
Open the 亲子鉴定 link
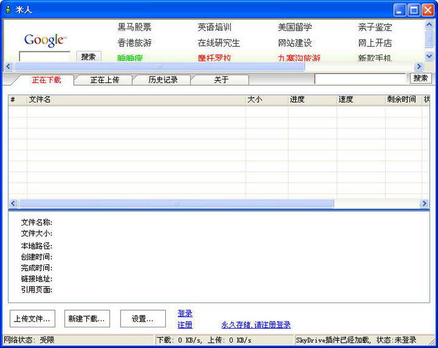point(375,27)
